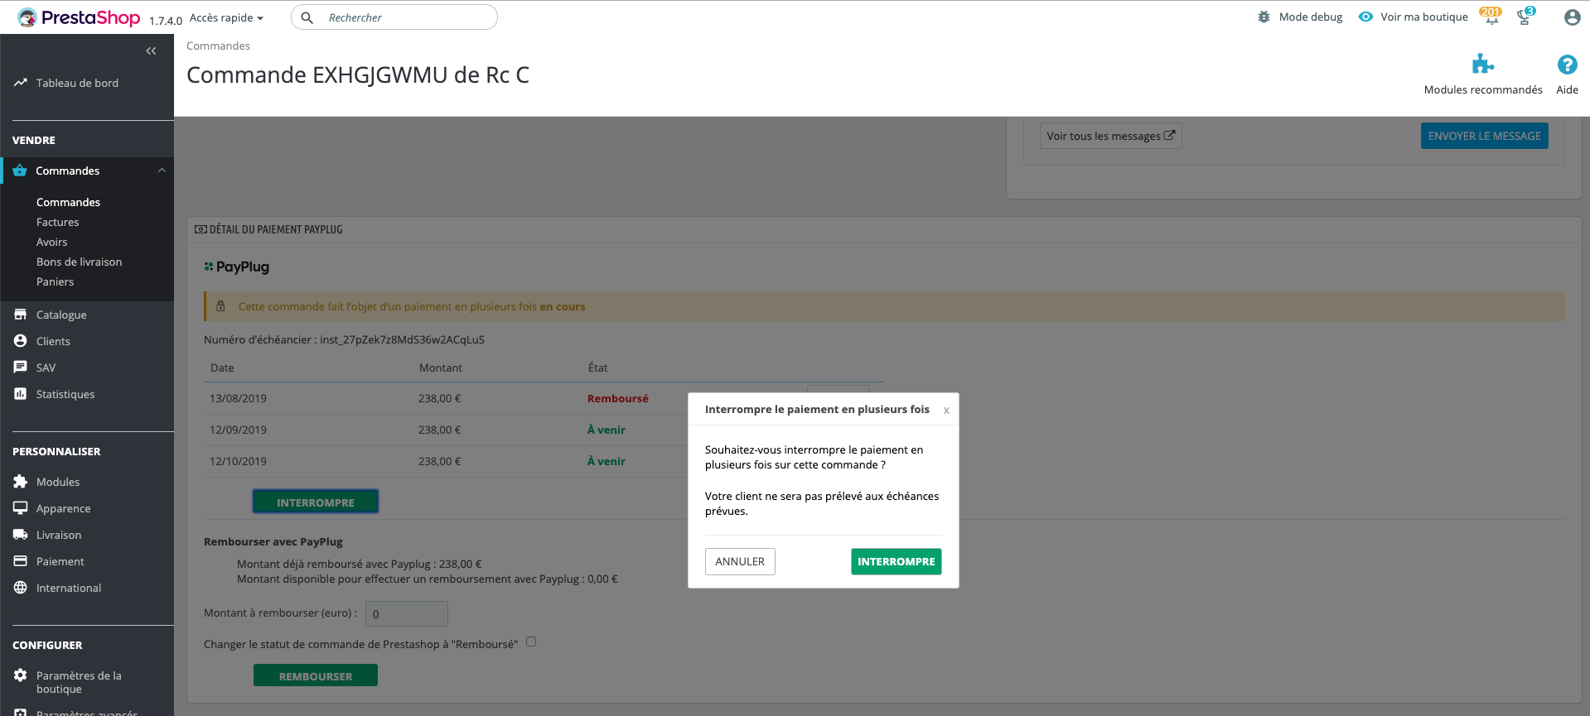Screen dimensions: 1590x716
Task: Click the PayPlug logo in payment detail
Action: (237, 267)
